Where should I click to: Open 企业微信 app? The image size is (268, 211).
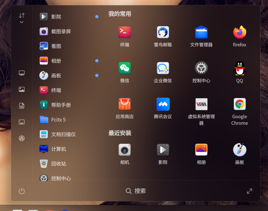[x=163, y=68]
